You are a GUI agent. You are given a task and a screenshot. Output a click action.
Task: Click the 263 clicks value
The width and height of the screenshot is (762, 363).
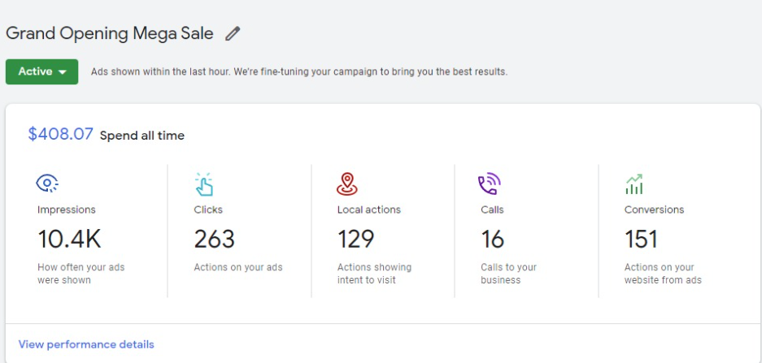coord(215,240)
